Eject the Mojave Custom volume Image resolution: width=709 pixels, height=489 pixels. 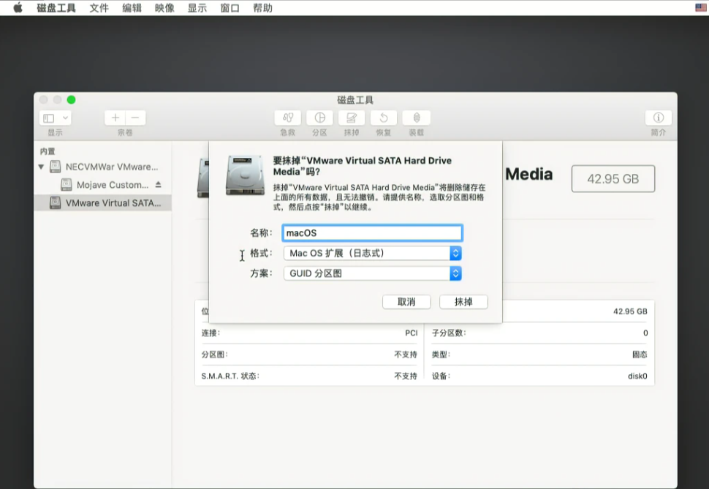pos(159,184)
